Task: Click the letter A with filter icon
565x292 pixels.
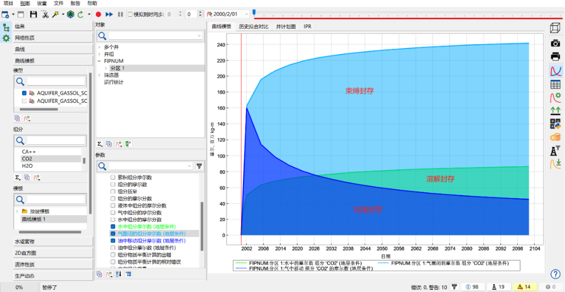Action: [555, 150]
